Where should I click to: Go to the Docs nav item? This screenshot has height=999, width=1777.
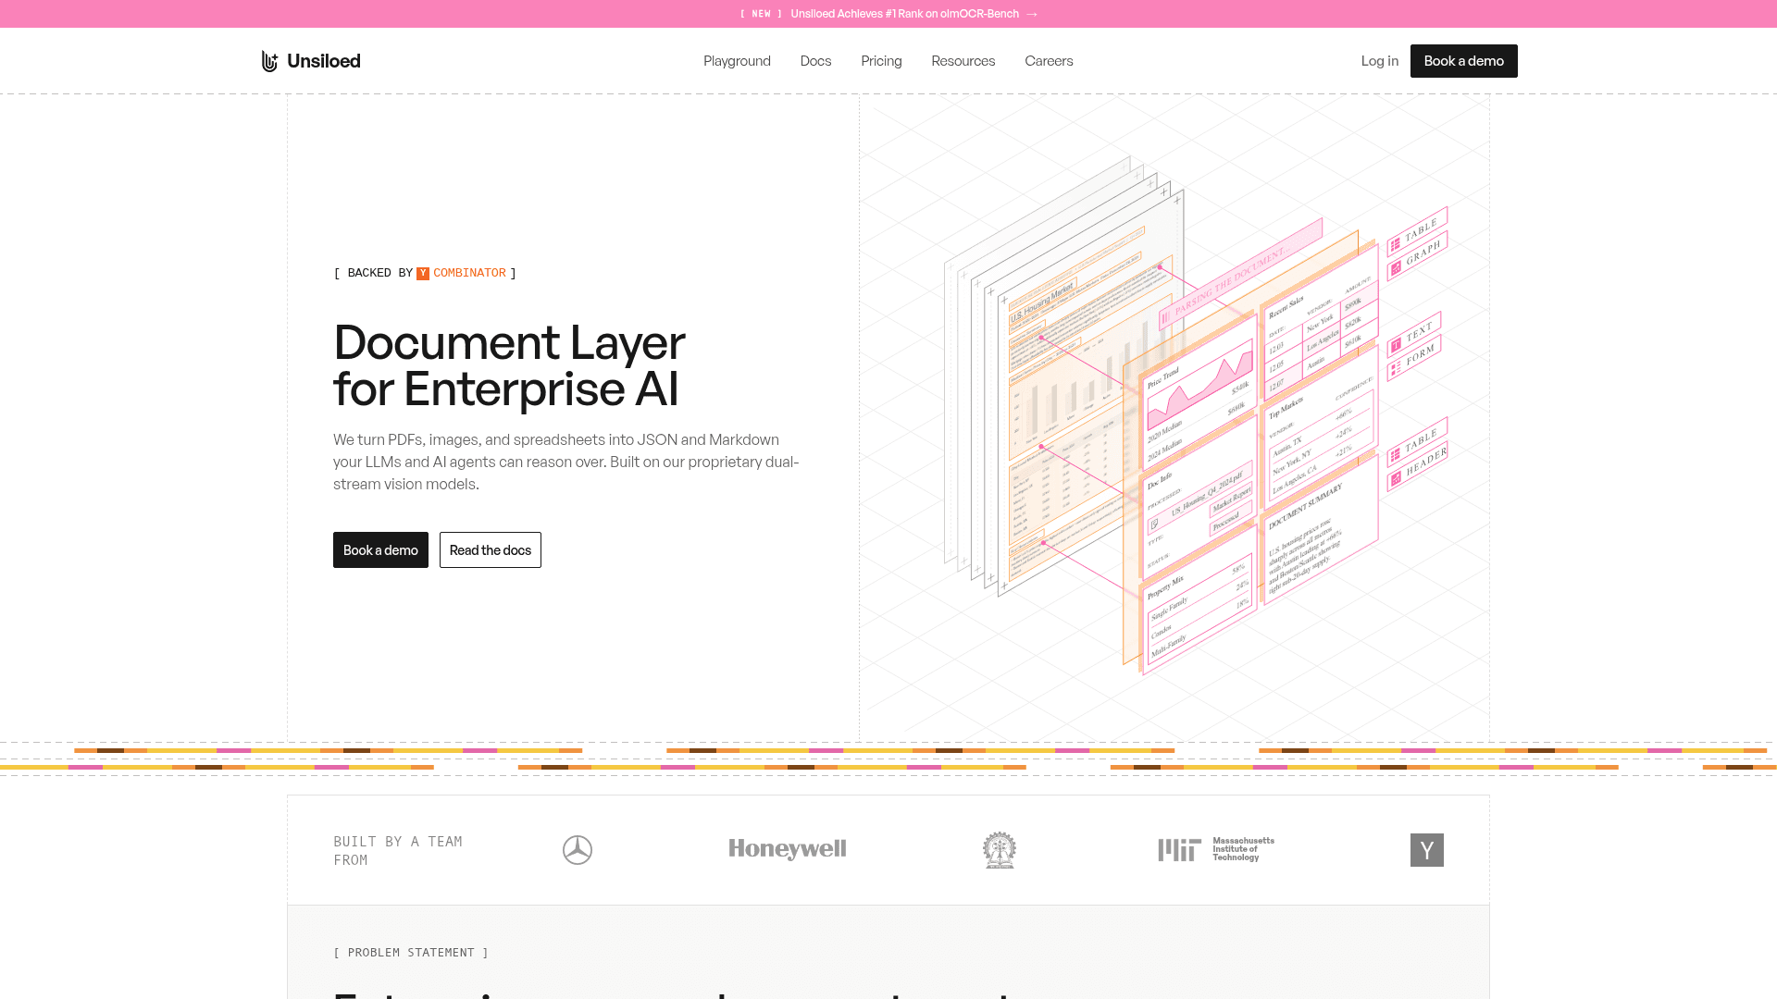point(816,61)
